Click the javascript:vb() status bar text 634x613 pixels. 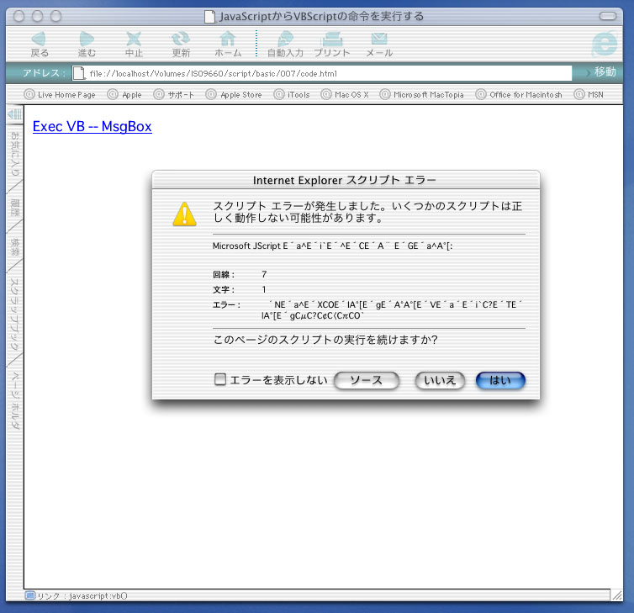98,595
